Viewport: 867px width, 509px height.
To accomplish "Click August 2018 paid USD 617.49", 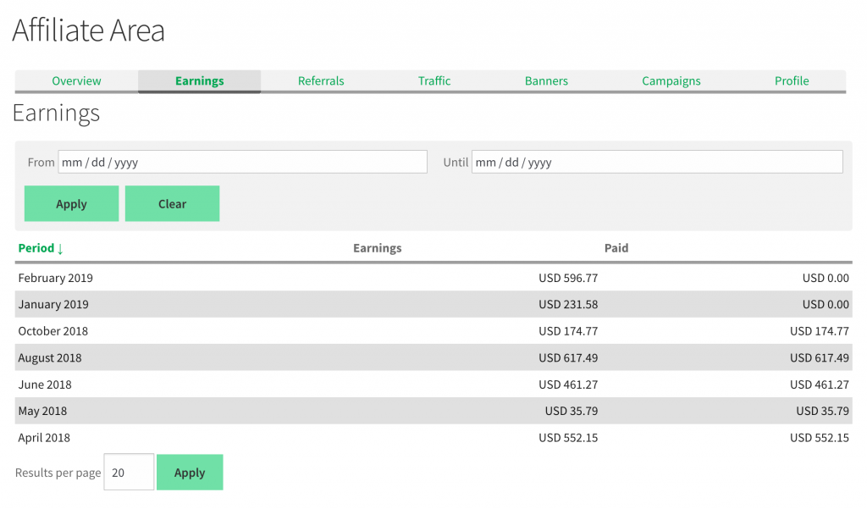I will click(819, 357).
